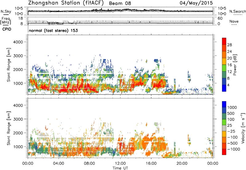Click the '12' label on power color bar
Viewport: 246px width, 170px height.
(229, 72)
